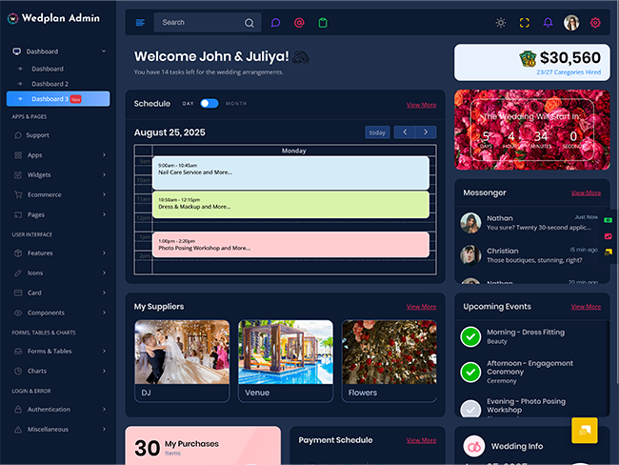Select Dashboard 2 in sidebar
619x465 pixels.
tap(50, 84)
